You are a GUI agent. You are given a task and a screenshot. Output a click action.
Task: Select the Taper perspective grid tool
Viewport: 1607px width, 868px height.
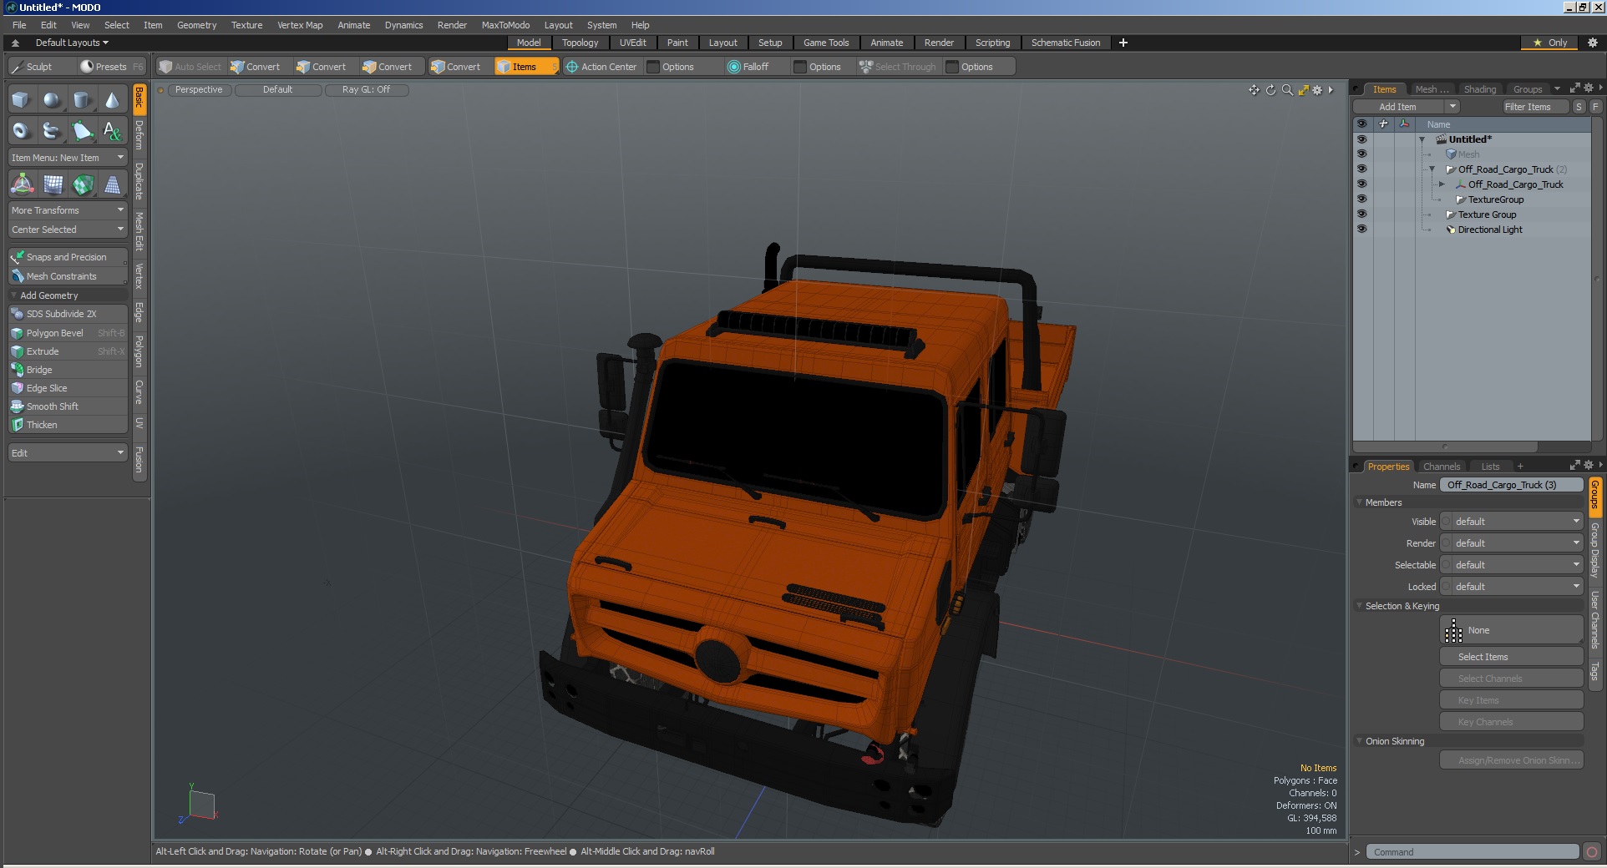tap(112, 184)
